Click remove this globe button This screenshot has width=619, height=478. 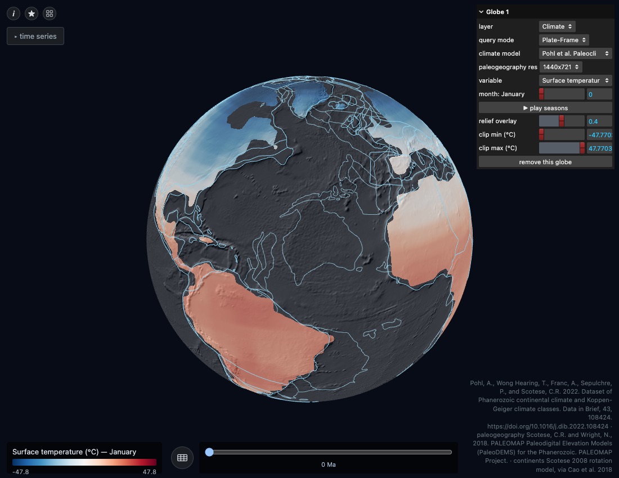pos(545,162)
